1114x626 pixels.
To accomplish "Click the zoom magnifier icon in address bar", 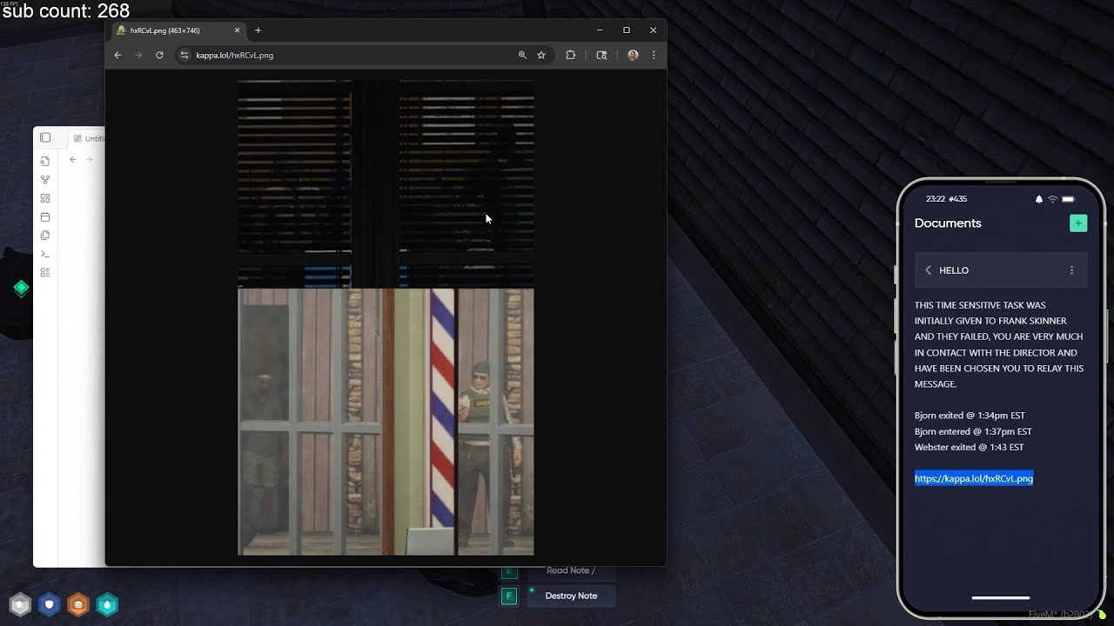I will pyautogui.click(x=522, y=55).
